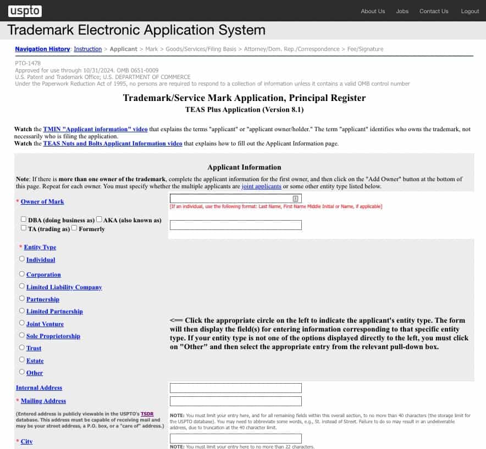Open the Entity Type help link
Viewport: 486px width, 449px height.
click(40, 247)
